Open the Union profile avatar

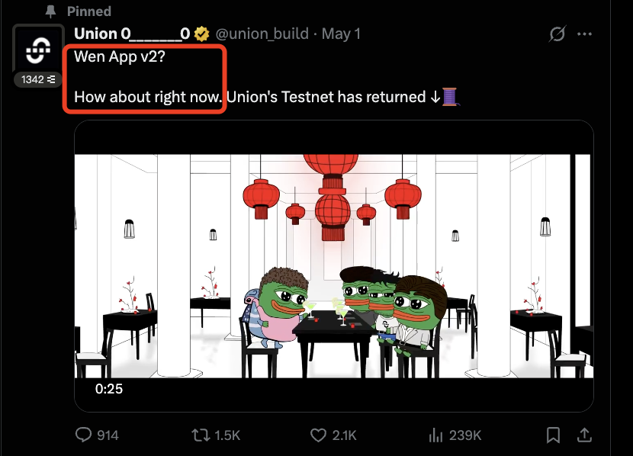pyautogui.click(x=38, y=50)
